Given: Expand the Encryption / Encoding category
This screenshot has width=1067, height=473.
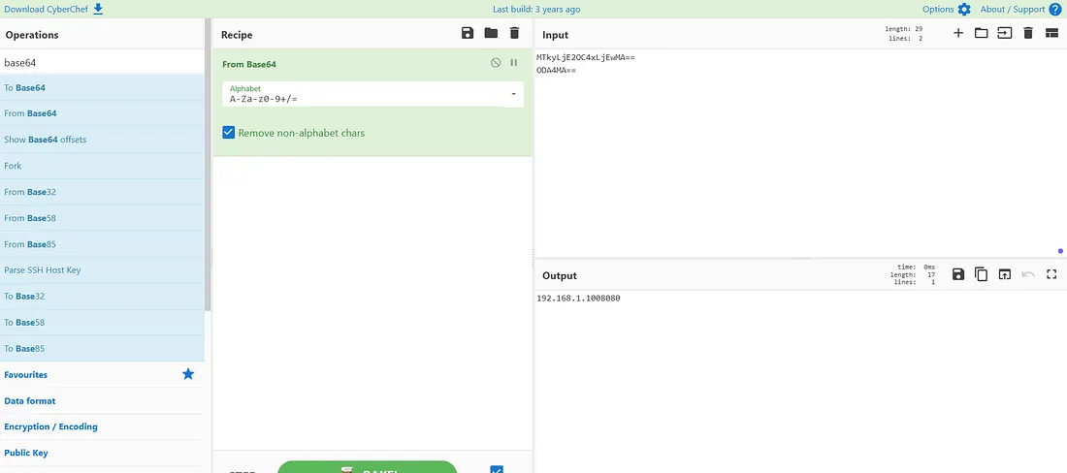Looking at the screenshot, I should [50, 426].
